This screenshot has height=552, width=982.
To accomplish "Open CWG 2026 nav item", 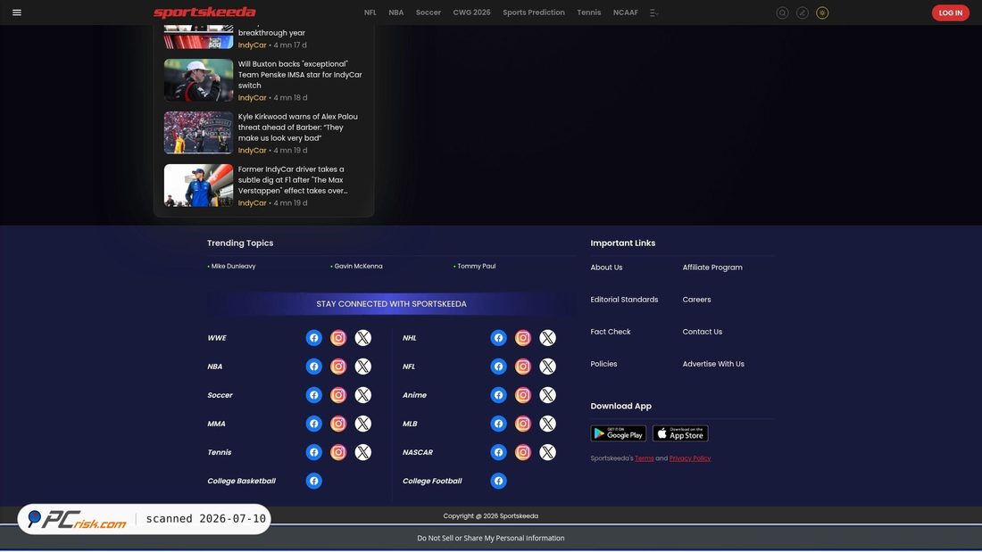I will click(x=471, y=12).
